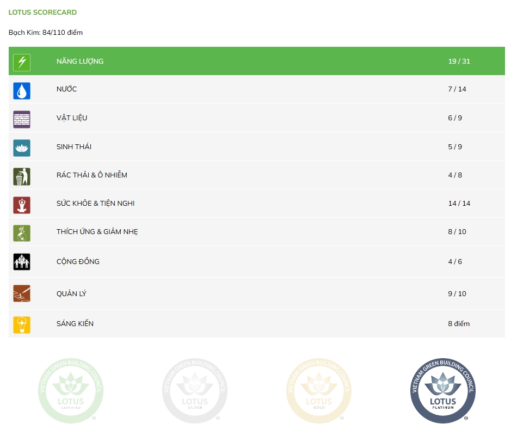Image resolution: width=517 pixels, height=442 pixels.
Task: Open the RÁC THẢI & Ô NHIỄM section
Action: pos(91,175)
